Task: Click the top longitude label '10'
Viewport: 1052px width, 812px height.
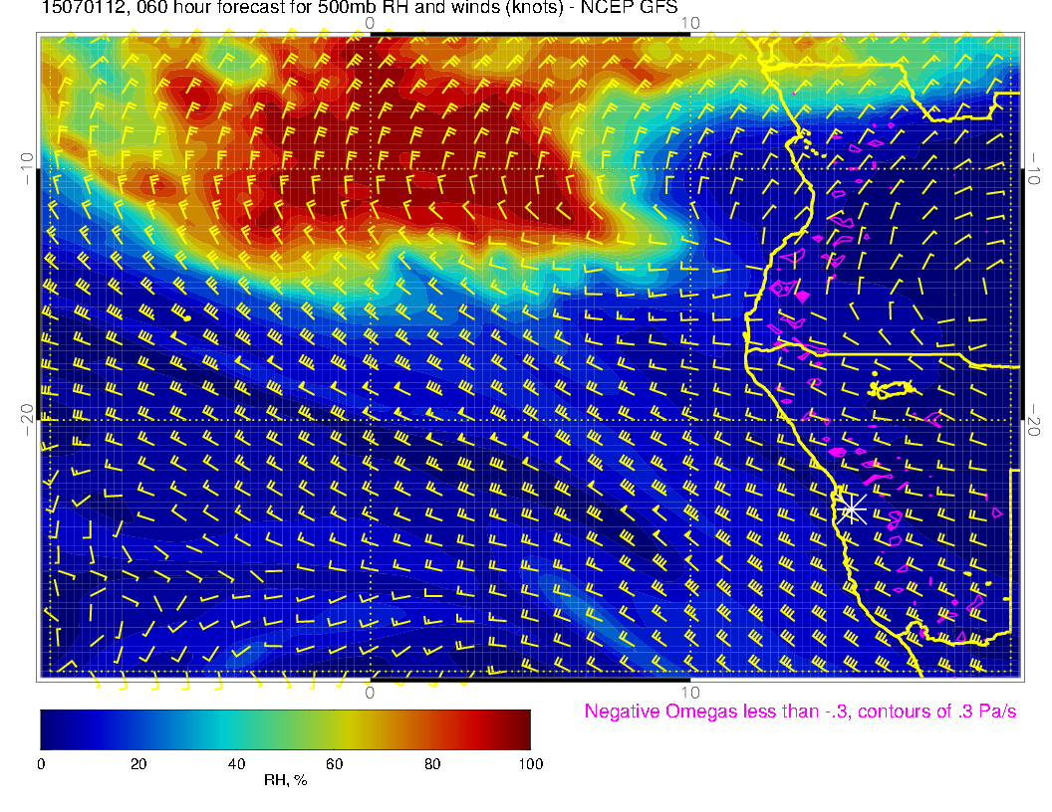Action: coord(690,23)
